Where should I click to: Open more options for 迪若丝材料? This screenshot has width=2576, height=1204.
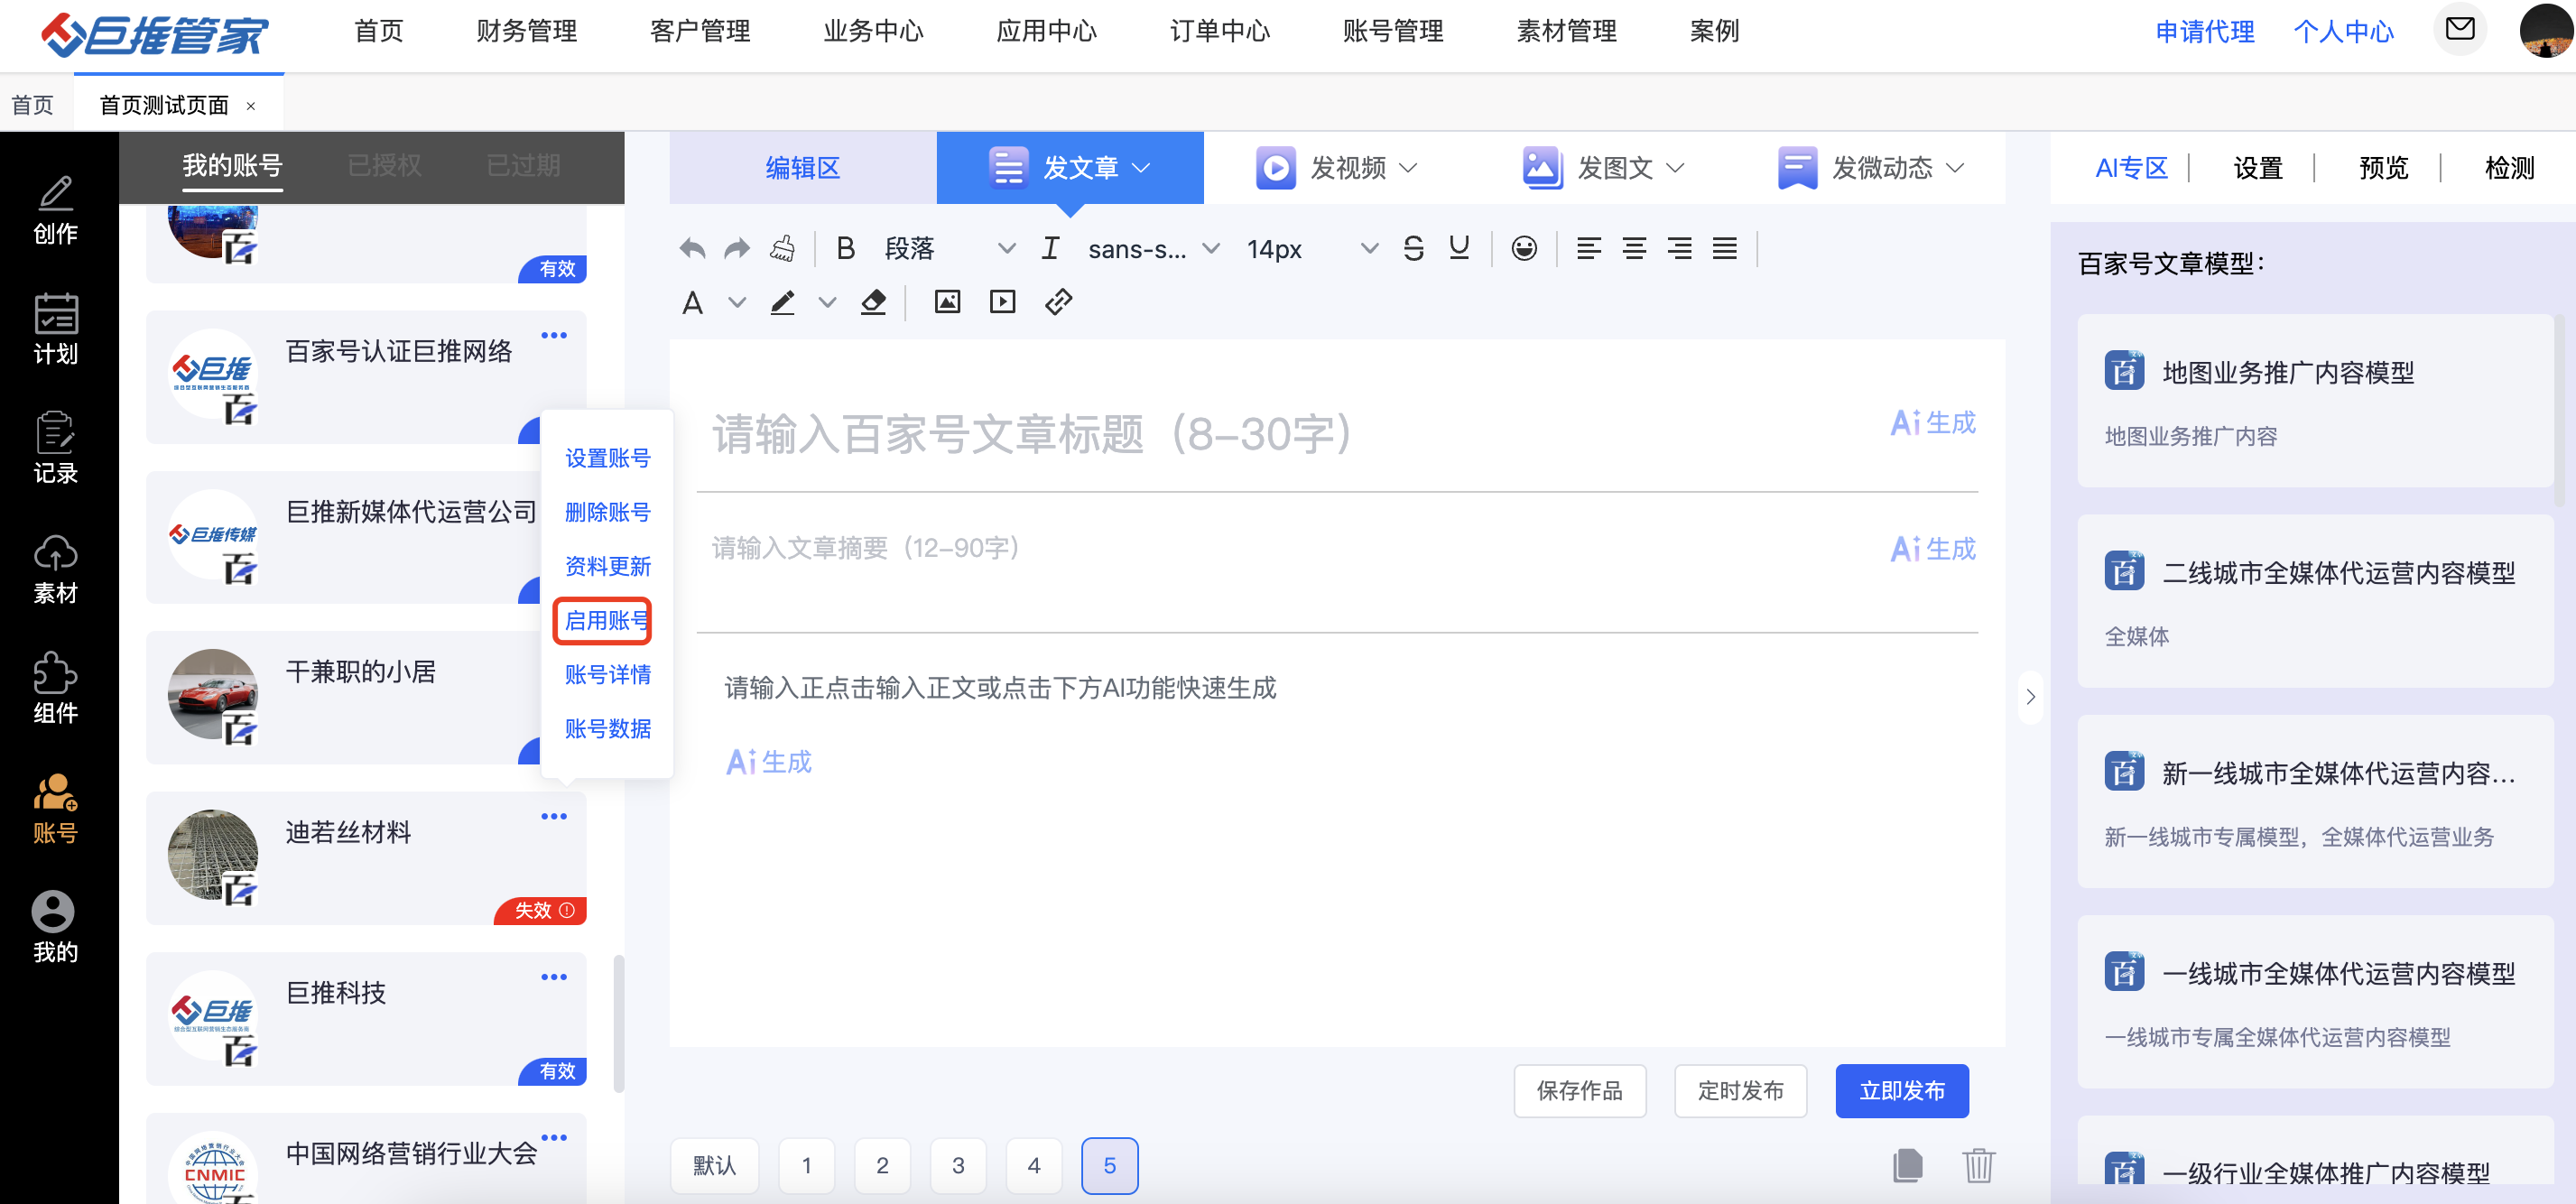[554, 817]
